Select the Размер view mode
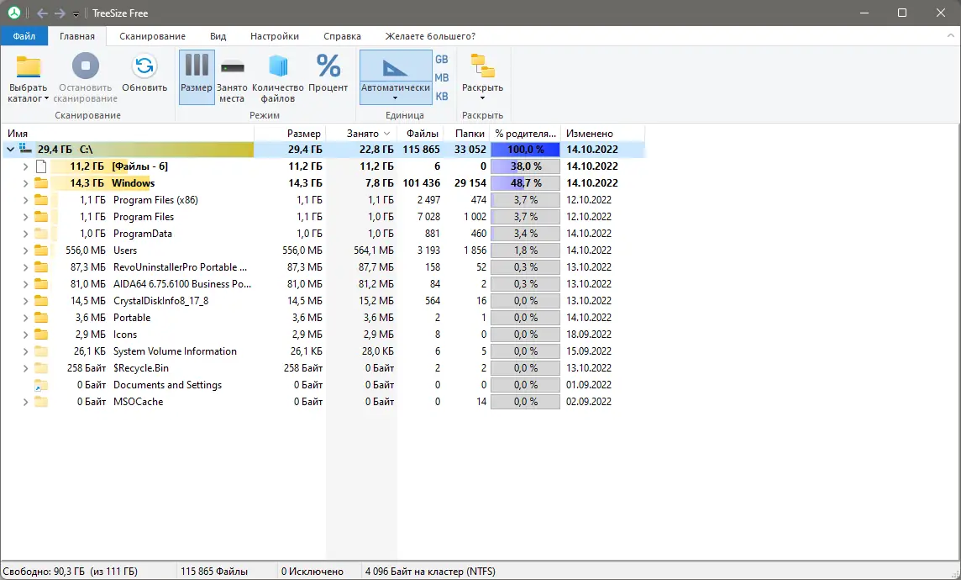Screen dimensions: 961x580 click(197, 78)
